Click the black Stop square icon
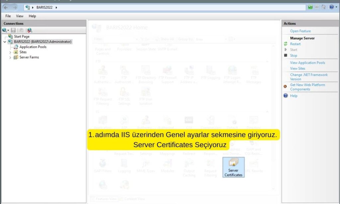Viewport: 340px width, 204px height. 286,55
